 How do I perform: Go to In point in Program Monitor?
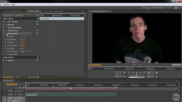click(x=117, y=76)
